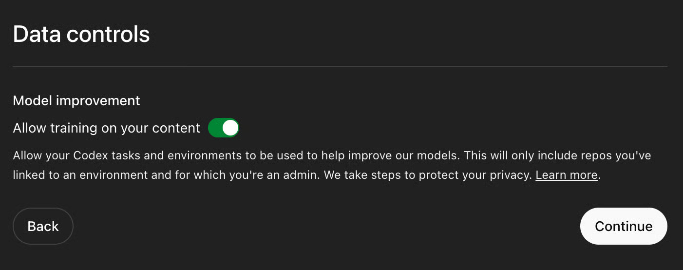Open the Learn more link
The height and width of the screenshot is (270, 683).
[566, 175]
